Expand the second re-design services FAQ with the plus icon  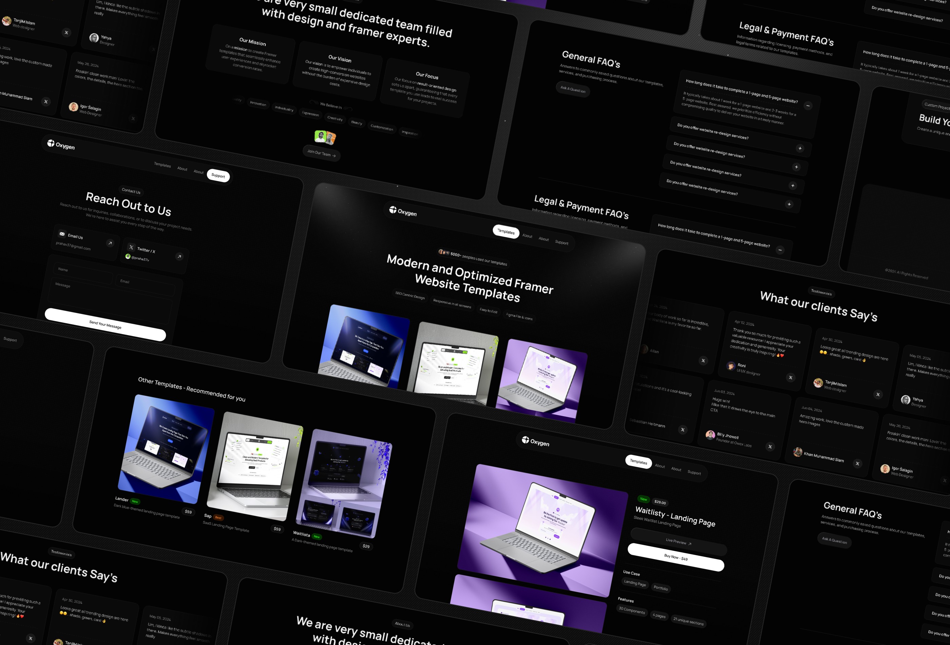click(x=796, y=167)
